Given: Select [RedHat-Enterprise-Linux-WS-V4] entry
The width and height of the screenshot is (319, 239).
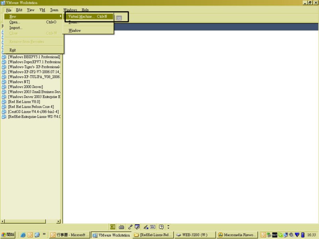Looking at the screenshot, I should coord(34,117).
